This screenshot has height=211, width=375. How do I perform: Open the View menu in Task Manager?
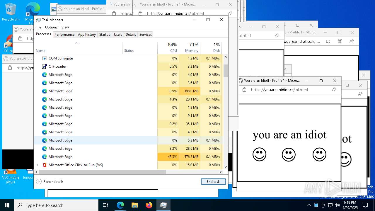[65, 27]
